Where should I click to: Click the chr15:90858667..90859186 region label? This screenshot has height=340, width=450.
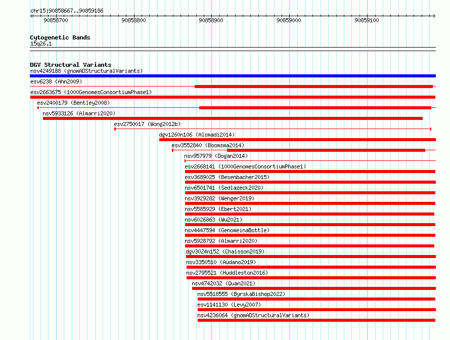[x=67, y=11]
